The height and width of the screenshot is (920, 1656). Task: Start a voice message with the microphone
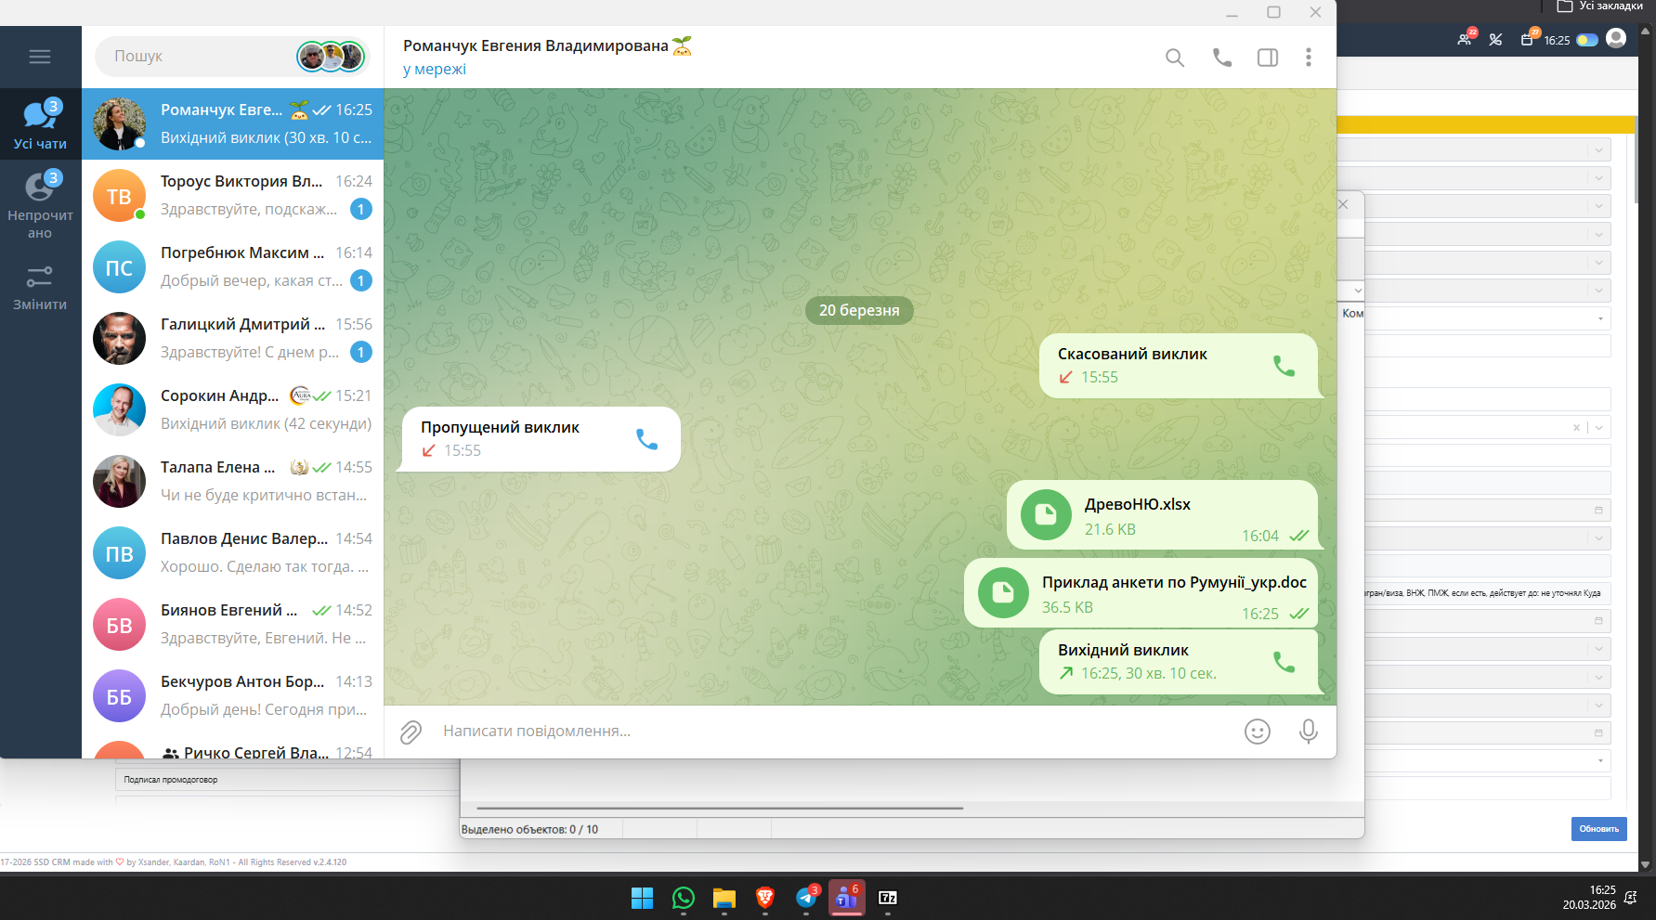tap(1309, 732)
